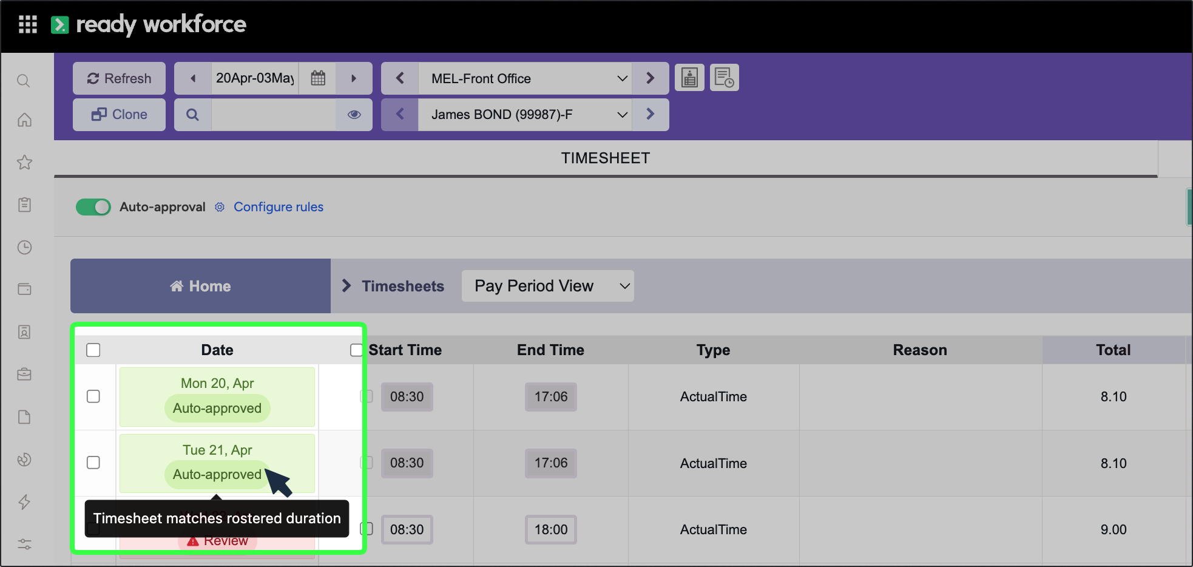Tick the select-all checkbox beside Date header

click(x=93, y=350)
